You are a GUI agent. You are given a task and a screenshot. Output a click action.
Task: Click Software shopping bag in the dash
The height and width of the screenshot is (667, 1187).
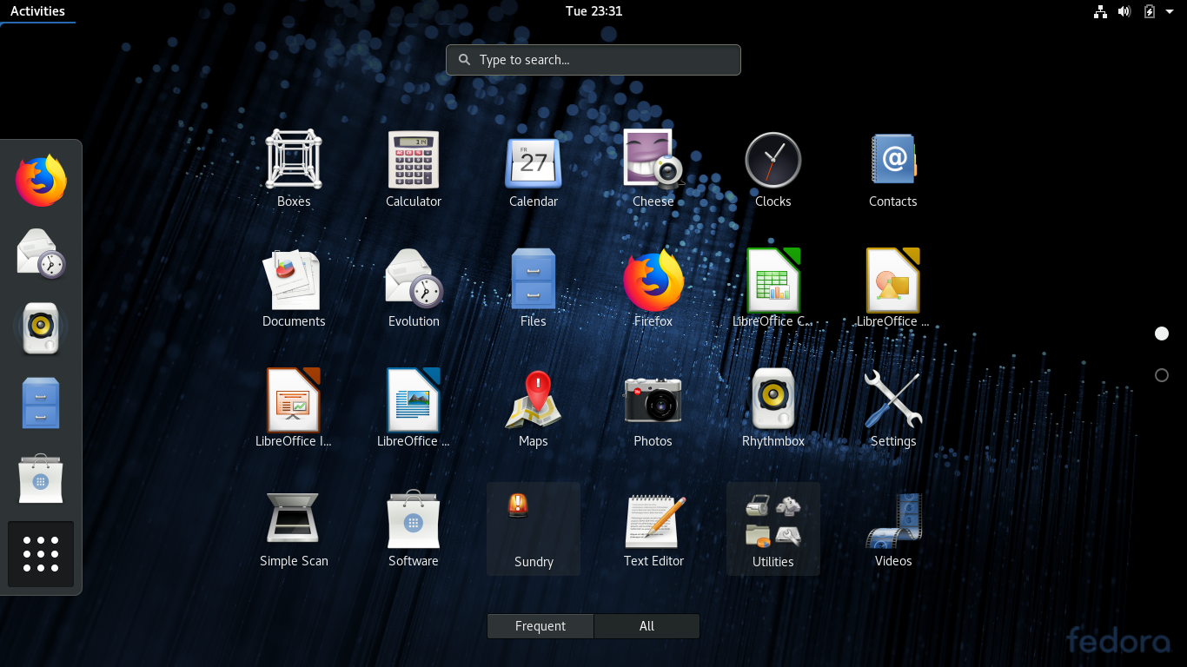41,478
